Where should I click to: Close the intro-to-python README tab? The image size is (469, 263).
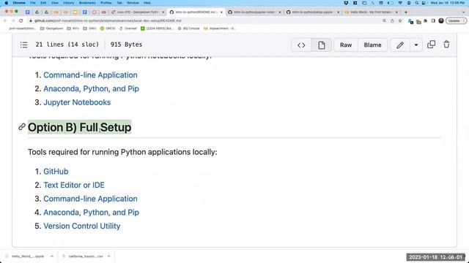221,12
